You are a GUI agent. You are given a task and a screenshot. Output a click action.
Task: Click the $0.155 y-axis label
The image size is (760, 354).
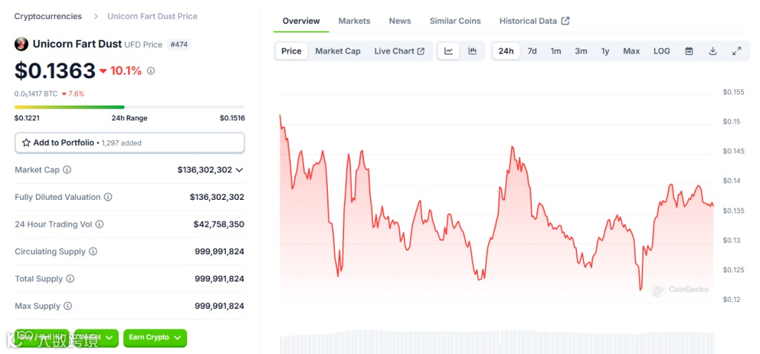coord(733,91)
